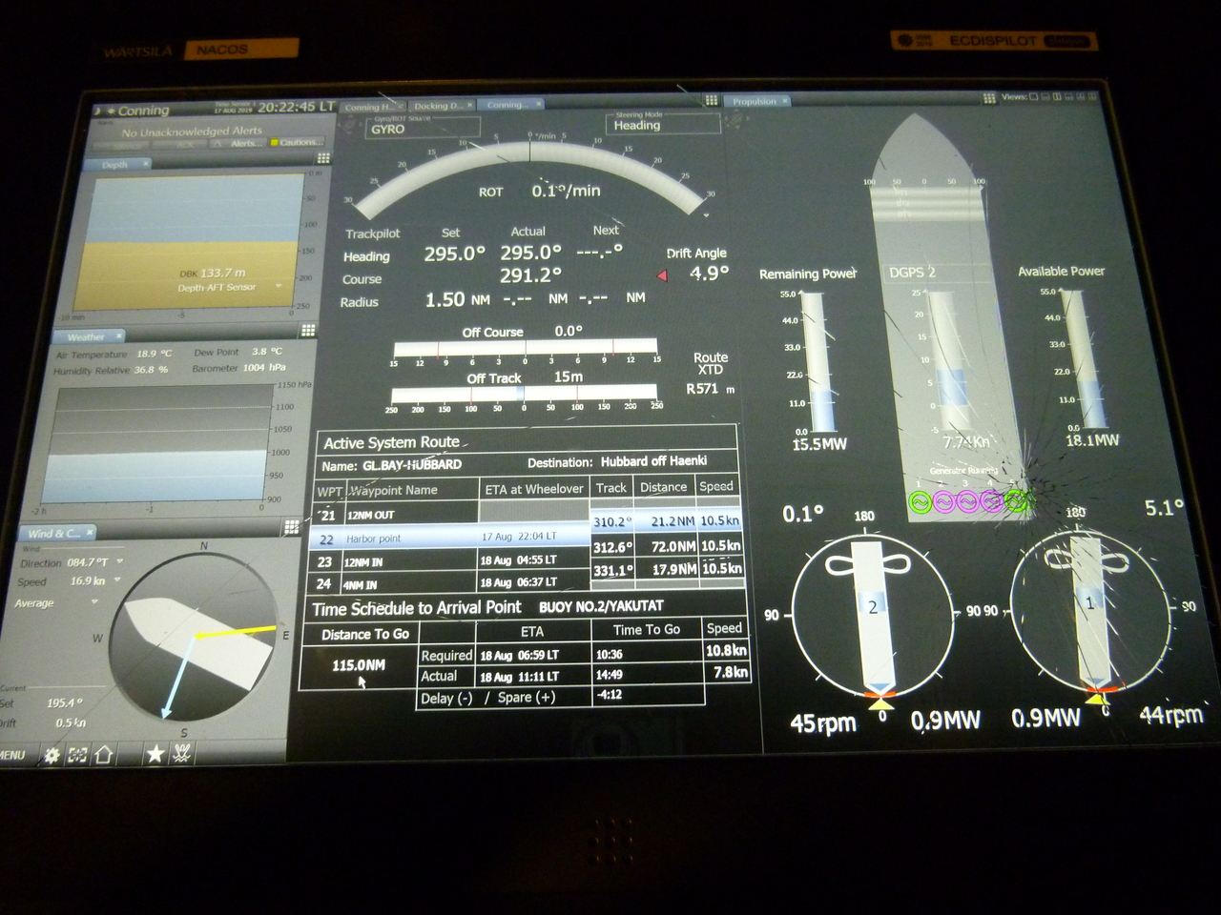Click the Alerts... button

[244, 143]
